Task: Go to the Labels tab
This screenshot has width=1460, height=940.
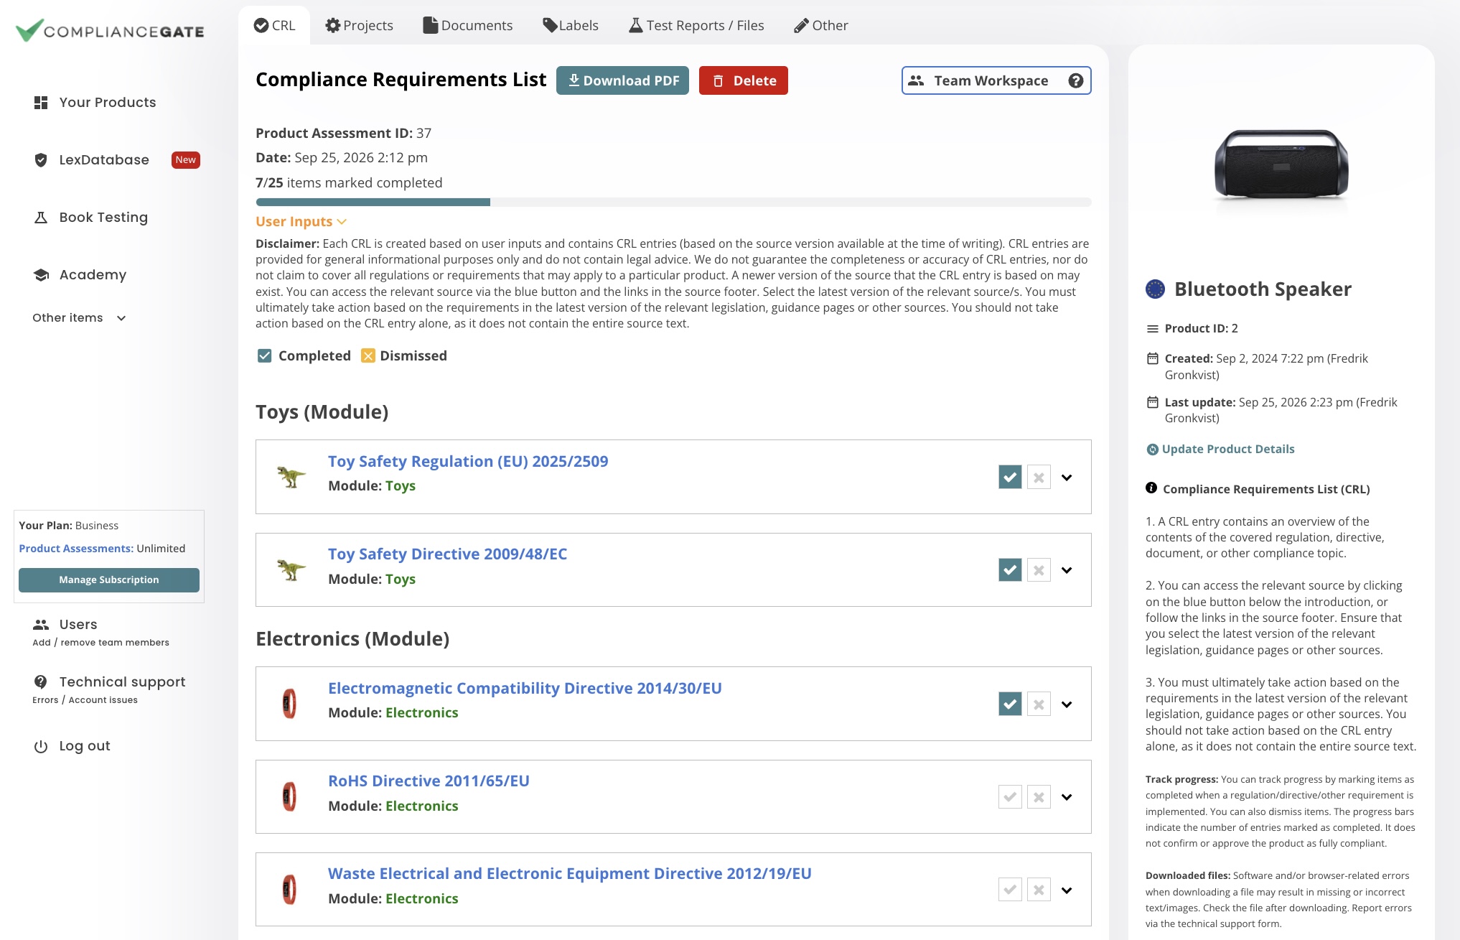Action: (571, 26)
